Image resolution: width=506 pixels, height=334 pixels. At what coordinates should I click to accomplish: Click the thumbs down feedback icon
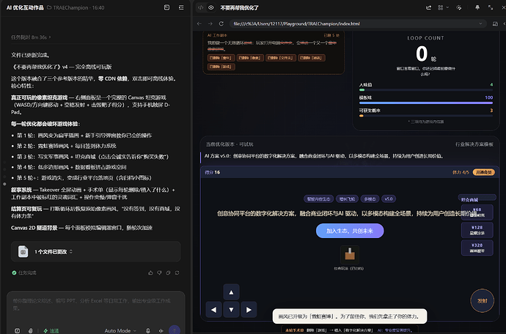159,272
